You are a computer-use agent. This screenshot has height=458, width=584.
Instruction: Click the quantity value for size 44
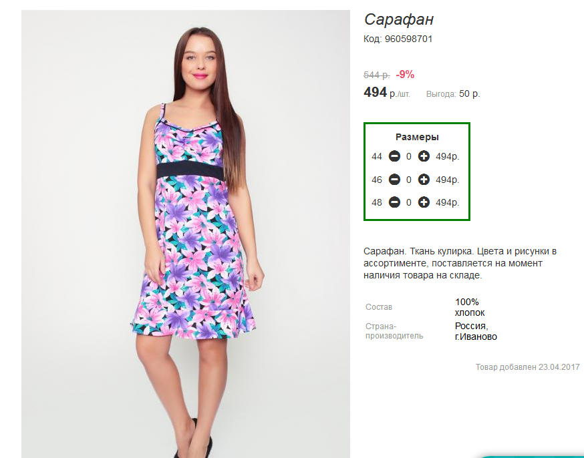pyautogui.click(x=409, y=156)
